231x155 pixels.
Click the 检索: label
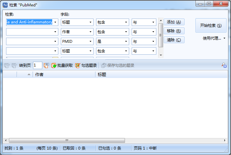(x=9, y=14)
